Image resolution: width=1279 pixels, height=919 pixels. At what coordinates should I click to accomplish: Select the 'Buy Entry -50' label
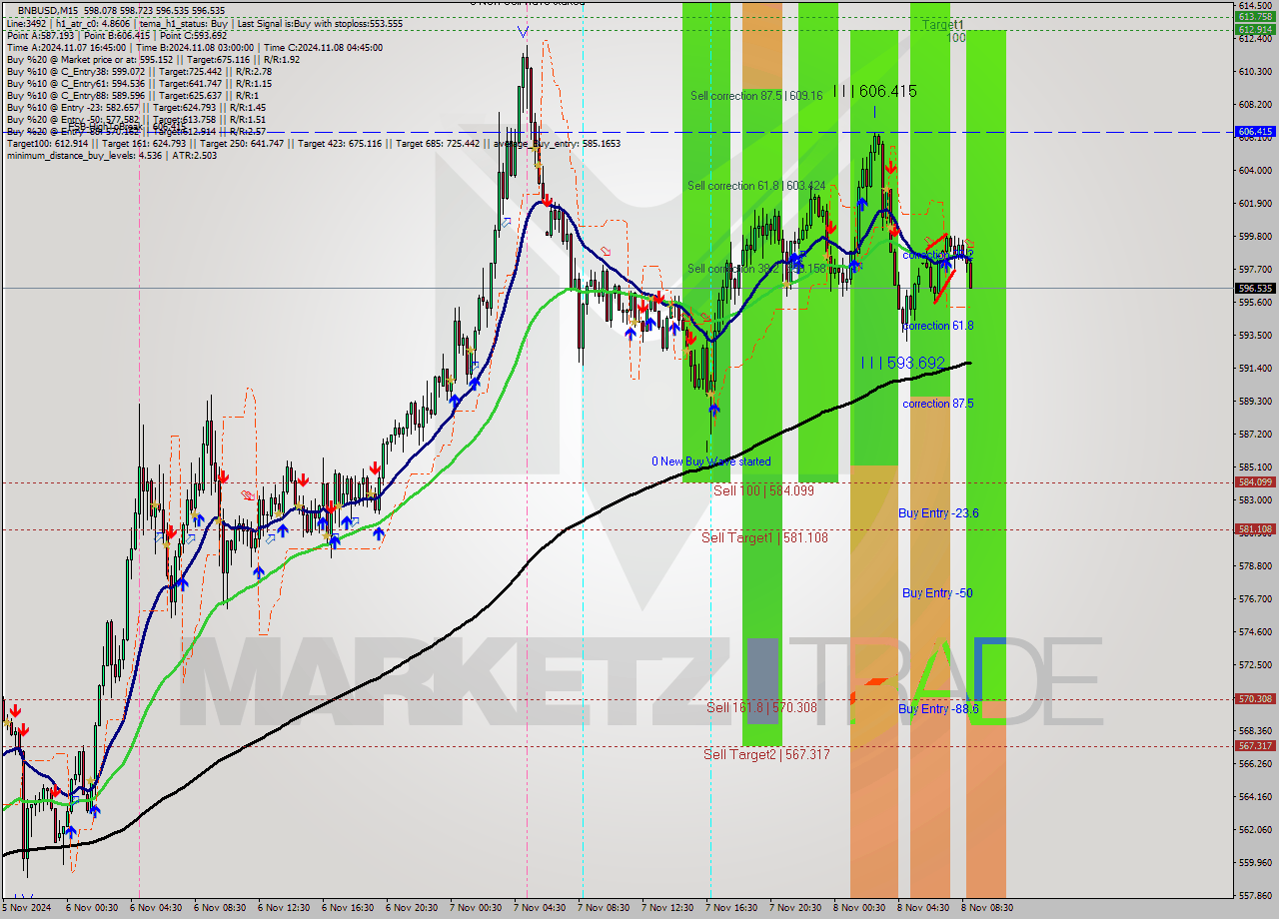pyautogui.click(x=937, y=592)
